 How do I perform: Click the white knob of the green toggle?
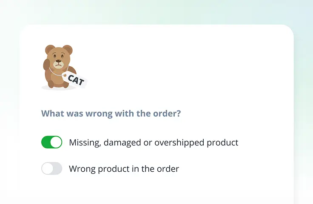(56, 142)
